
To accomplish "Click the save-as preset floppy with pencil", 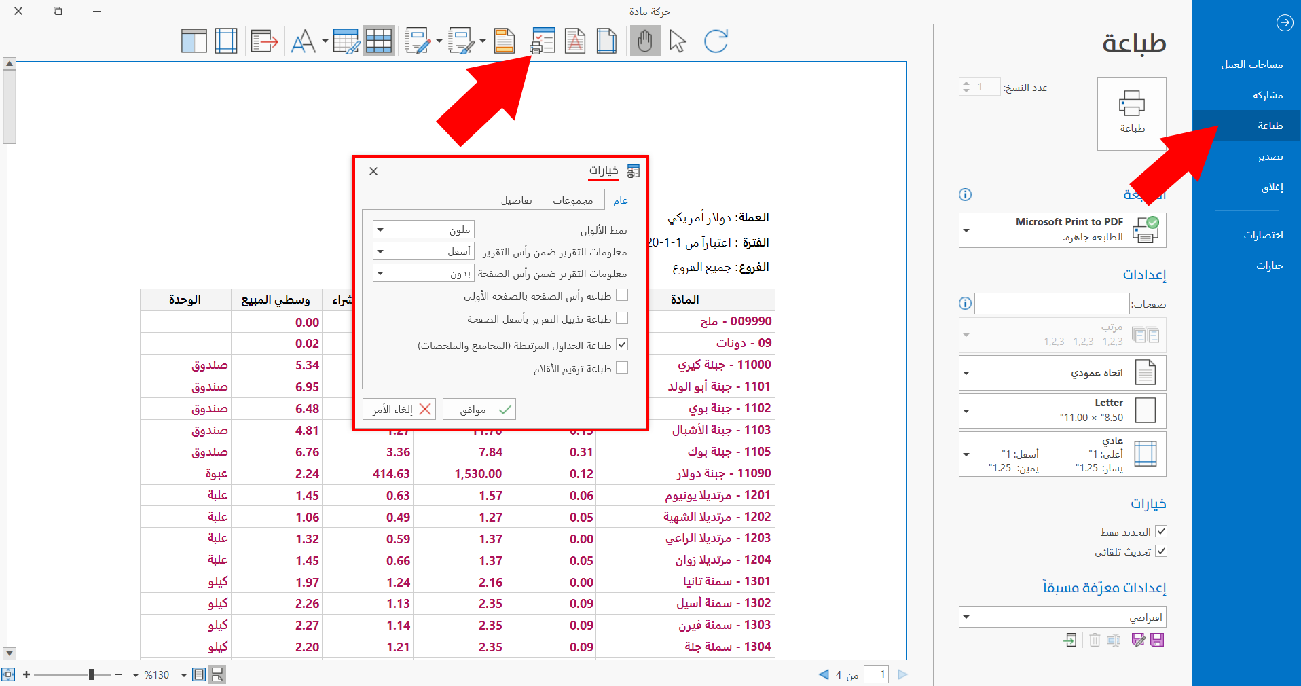I will coord(1139,640).
